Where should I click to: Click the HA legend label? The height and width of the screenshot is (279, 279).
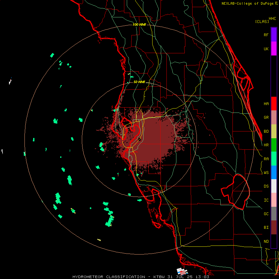pyautogui.click(x=266, y=104)
